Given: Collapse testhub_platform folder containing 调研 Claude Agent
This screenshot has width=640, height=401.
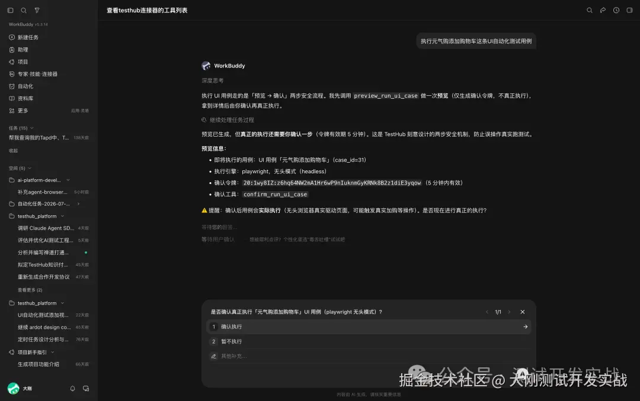Looking at the screenshot, I should coord(62,216).
